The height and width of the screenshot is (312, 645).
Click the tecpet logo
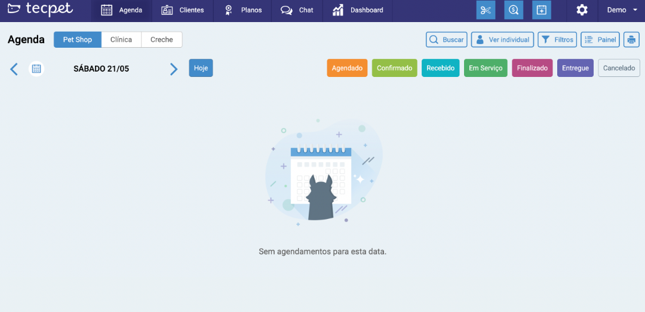coord(40,10)
